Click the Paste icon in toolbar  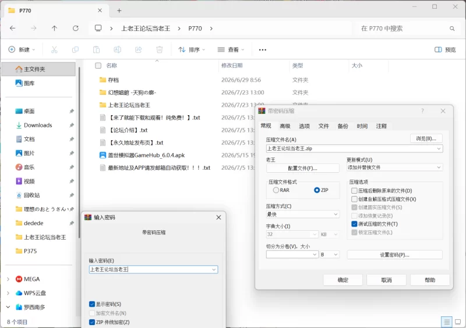(x=96, y=49)
